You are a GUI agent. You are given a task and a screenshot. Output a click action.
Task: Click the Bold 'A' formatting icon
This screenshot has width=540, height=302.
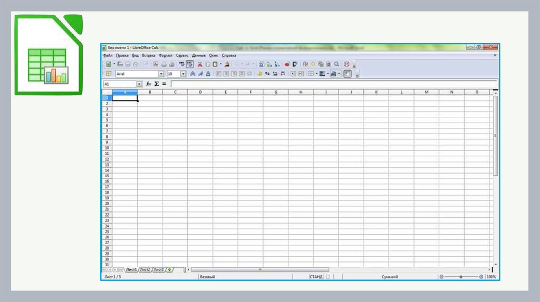(x=192, y=74)
